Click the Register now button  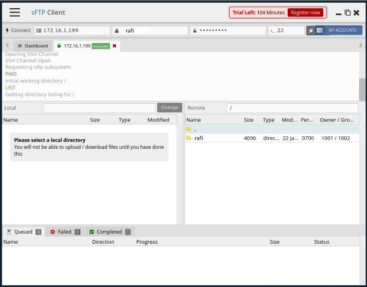[305, 12]
